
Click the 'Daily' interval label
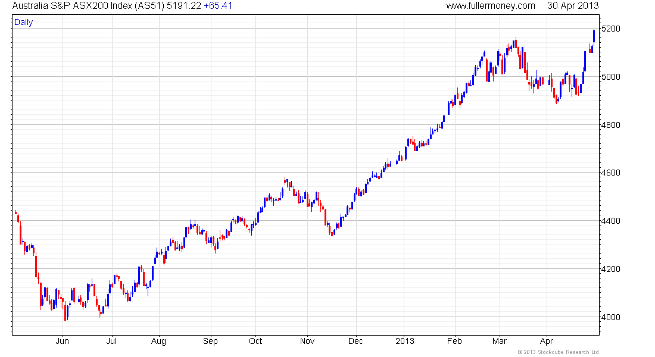pyautogui.click(x=23, y=22)
